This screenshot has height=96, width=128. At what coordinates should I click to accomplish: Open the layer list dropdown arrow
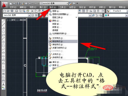(90, 15)
